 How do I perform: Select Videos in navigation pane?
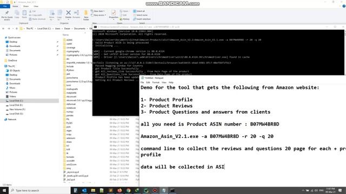point(12,96)
